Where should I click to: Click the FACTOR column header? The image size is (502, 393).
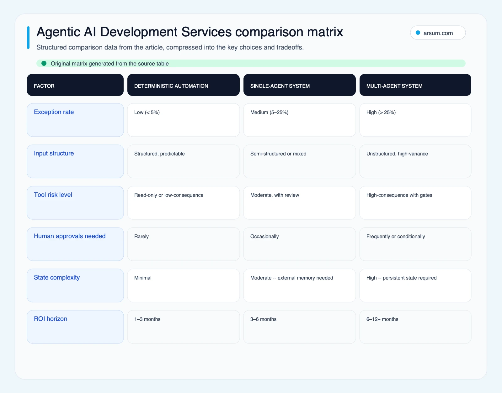click(x=75, y=85)
